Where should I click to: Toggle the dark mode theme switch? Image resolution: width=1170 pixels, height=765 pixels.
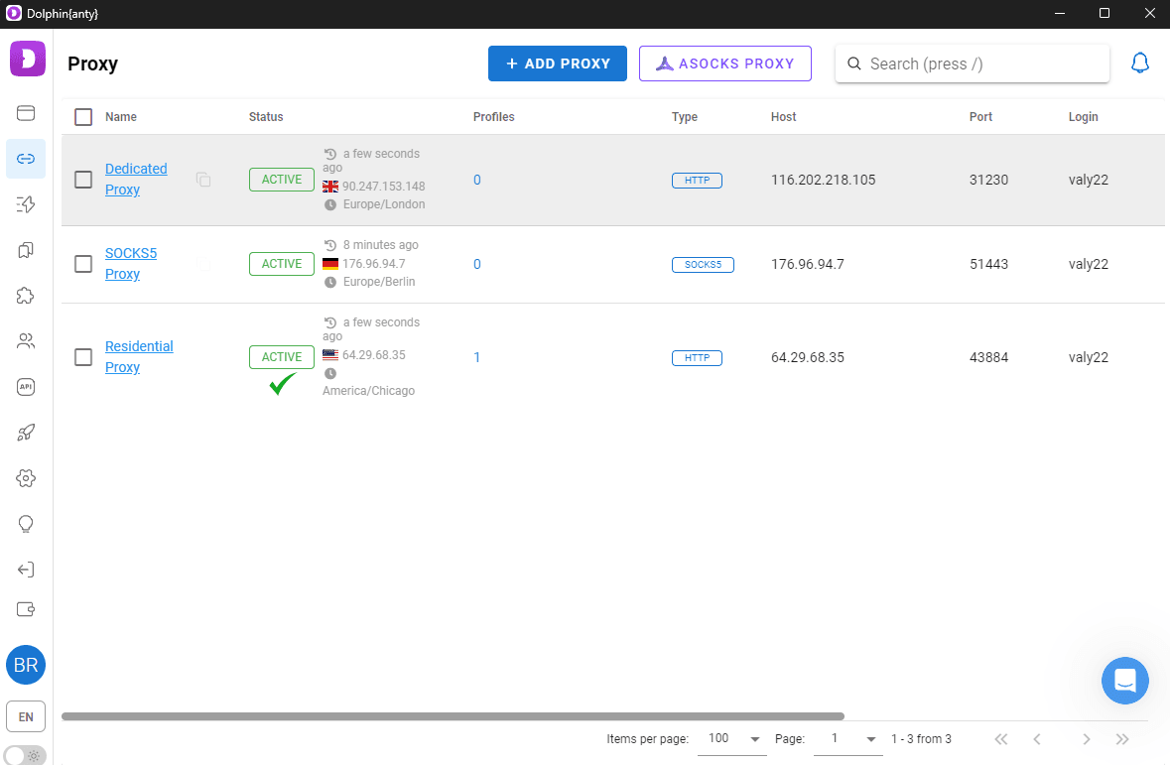(26, 755)
